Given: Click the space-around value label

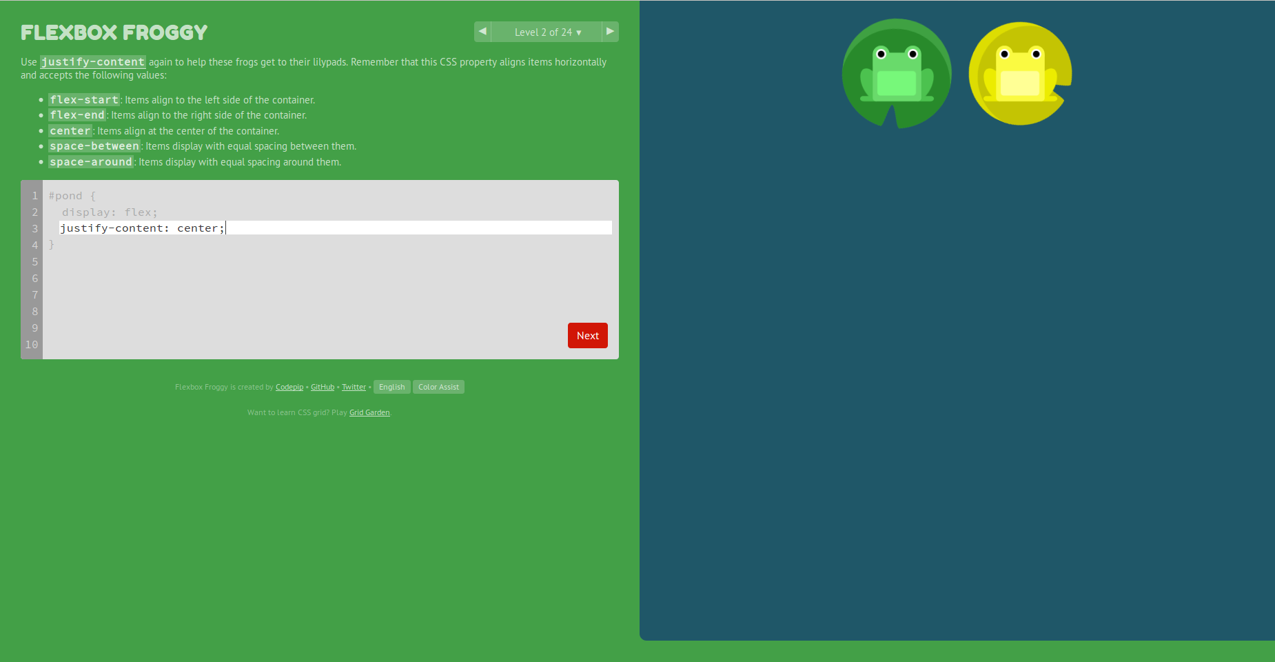Looking at the screenshot, I should (x=91, y=162).
